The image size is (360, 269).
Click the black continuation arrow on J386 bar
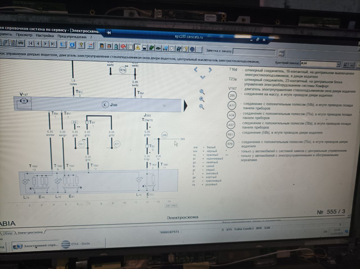(186, 105)
